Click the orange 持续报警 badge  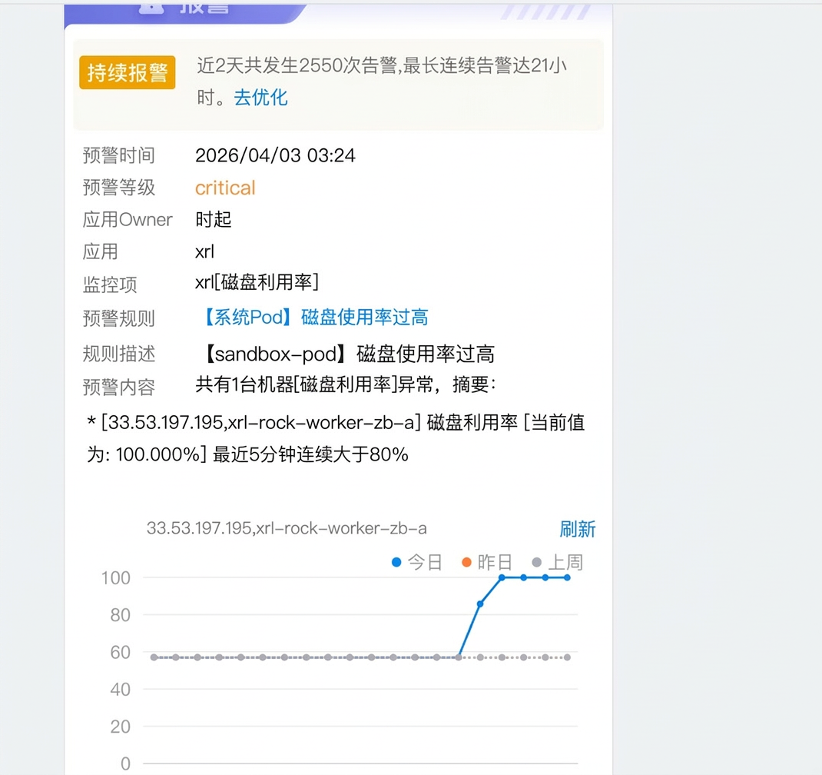tap(128, 73)
